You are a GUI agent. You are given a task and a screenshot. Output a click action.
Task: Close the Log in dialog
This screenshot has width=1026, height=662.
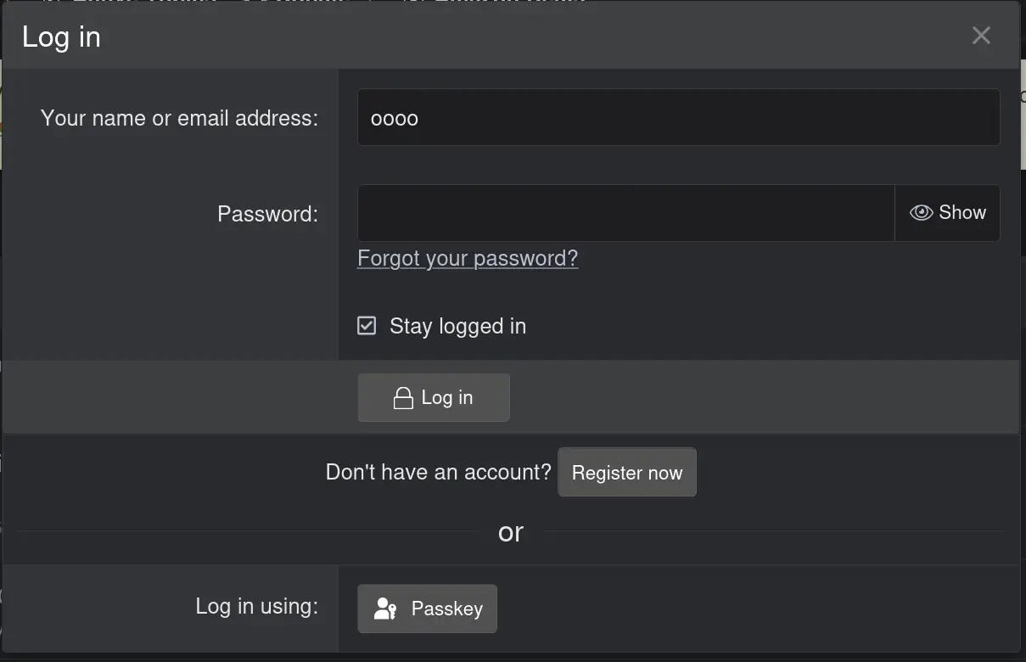(x=981, y=36)
